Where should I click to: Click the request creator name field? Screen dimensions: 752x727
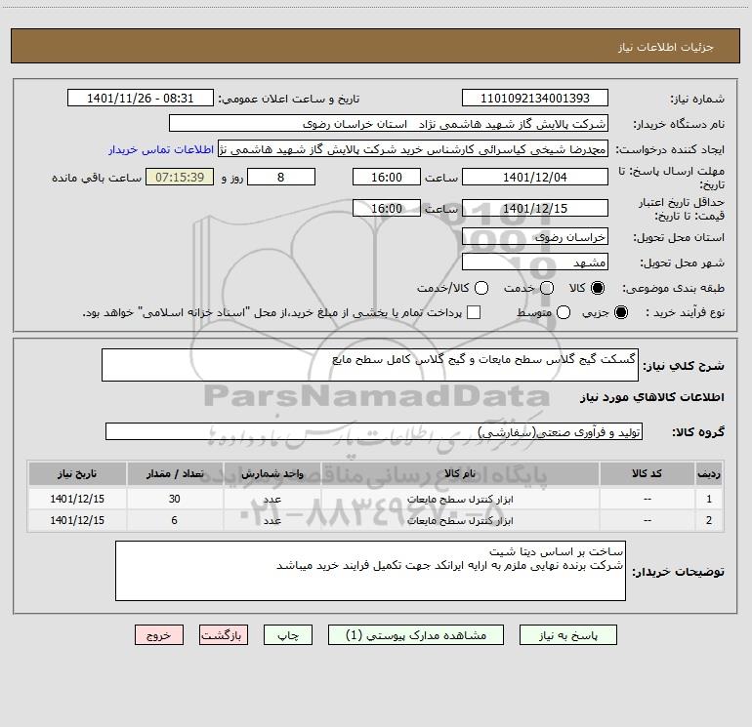tap(413, 149)
